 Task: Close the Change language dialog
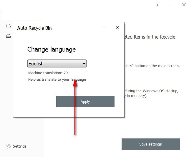pos(117,28)
